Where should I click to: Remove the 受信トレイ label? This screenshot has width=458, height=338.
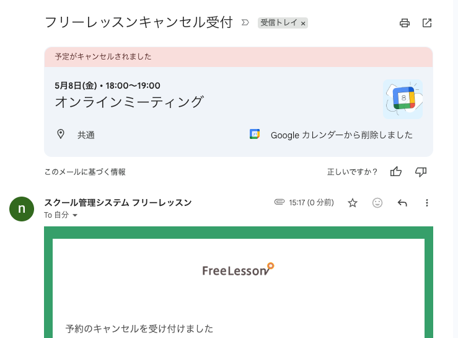tap(303, 24)
